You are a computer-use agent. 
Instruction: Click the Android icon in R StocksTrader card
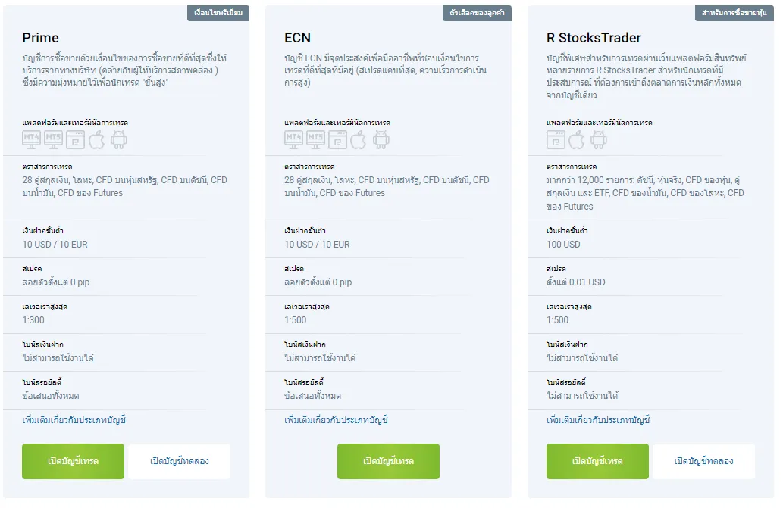point(599,139)
